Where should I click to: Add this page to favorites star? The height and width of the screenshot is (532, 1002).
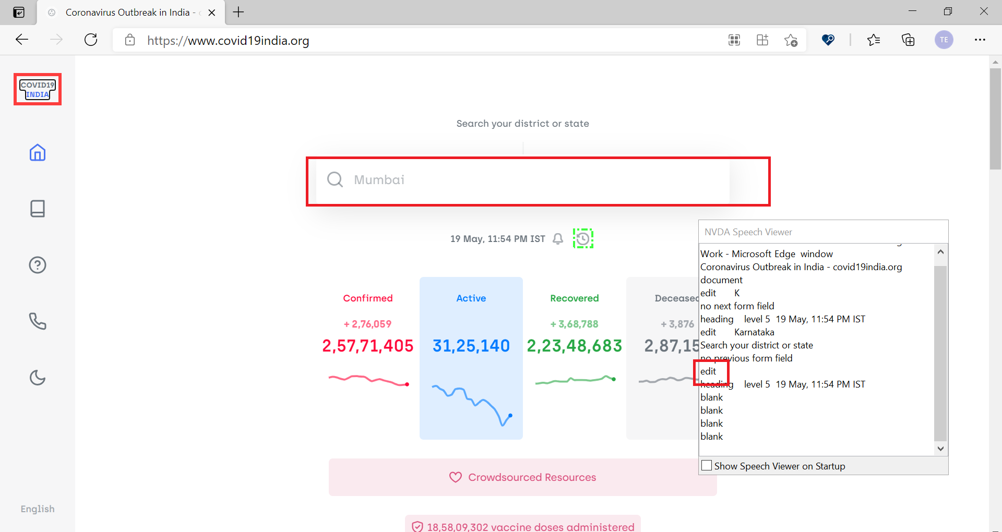[791, 40]
